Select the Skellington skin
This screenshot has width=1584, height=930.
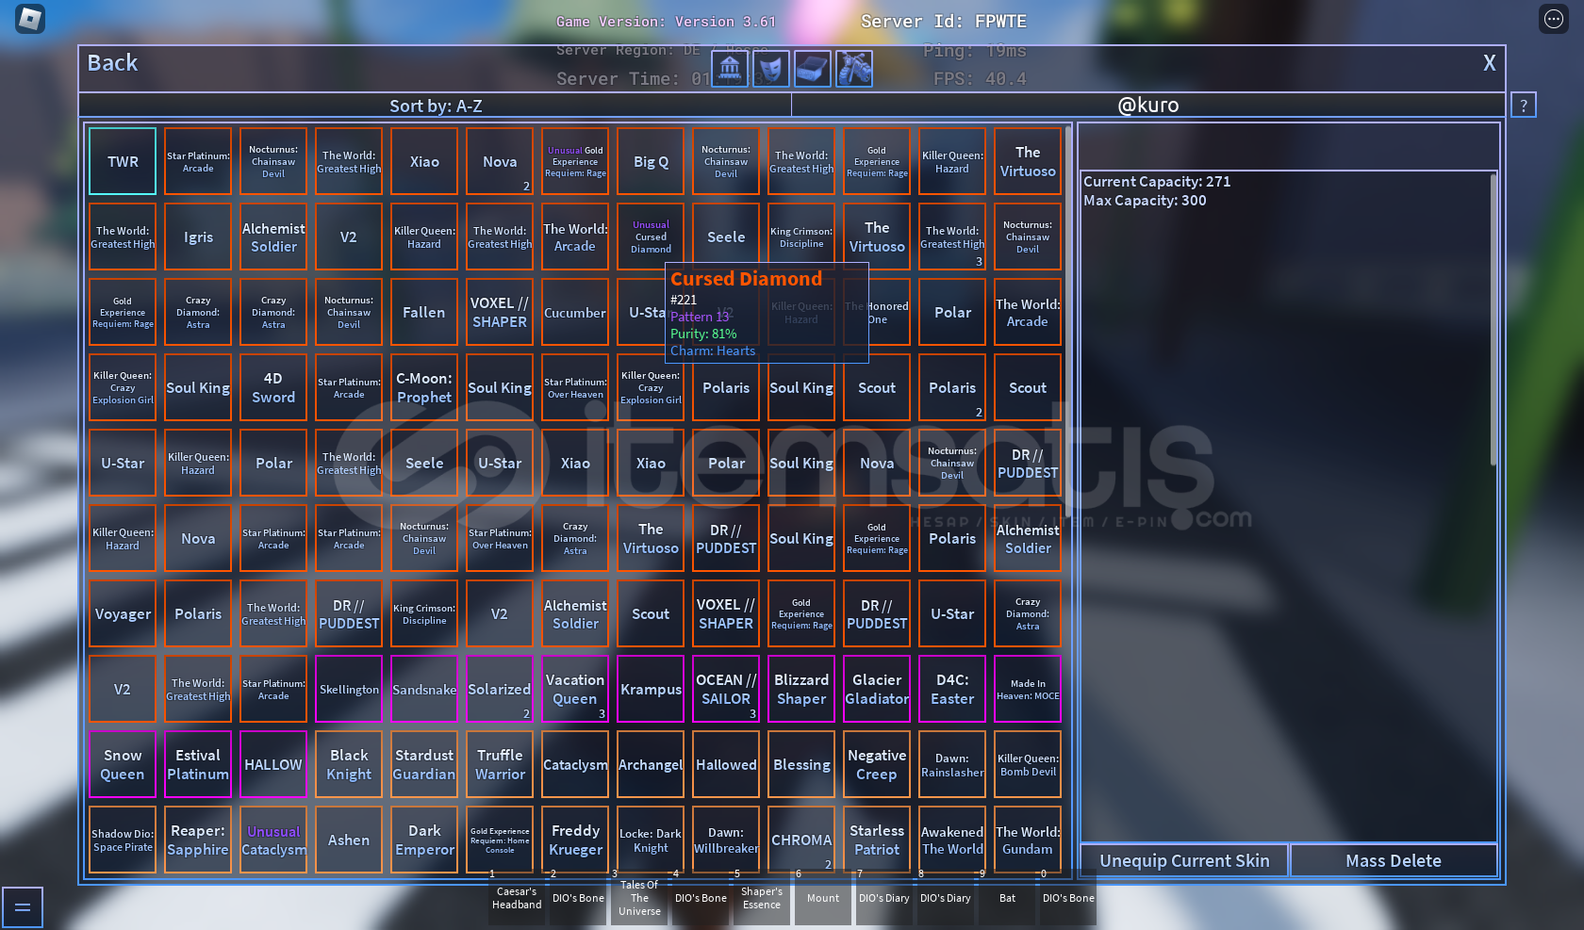point(349,689)
